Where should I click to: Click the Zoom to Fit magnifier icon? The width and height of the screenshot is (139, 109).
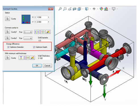coord(60,9)
